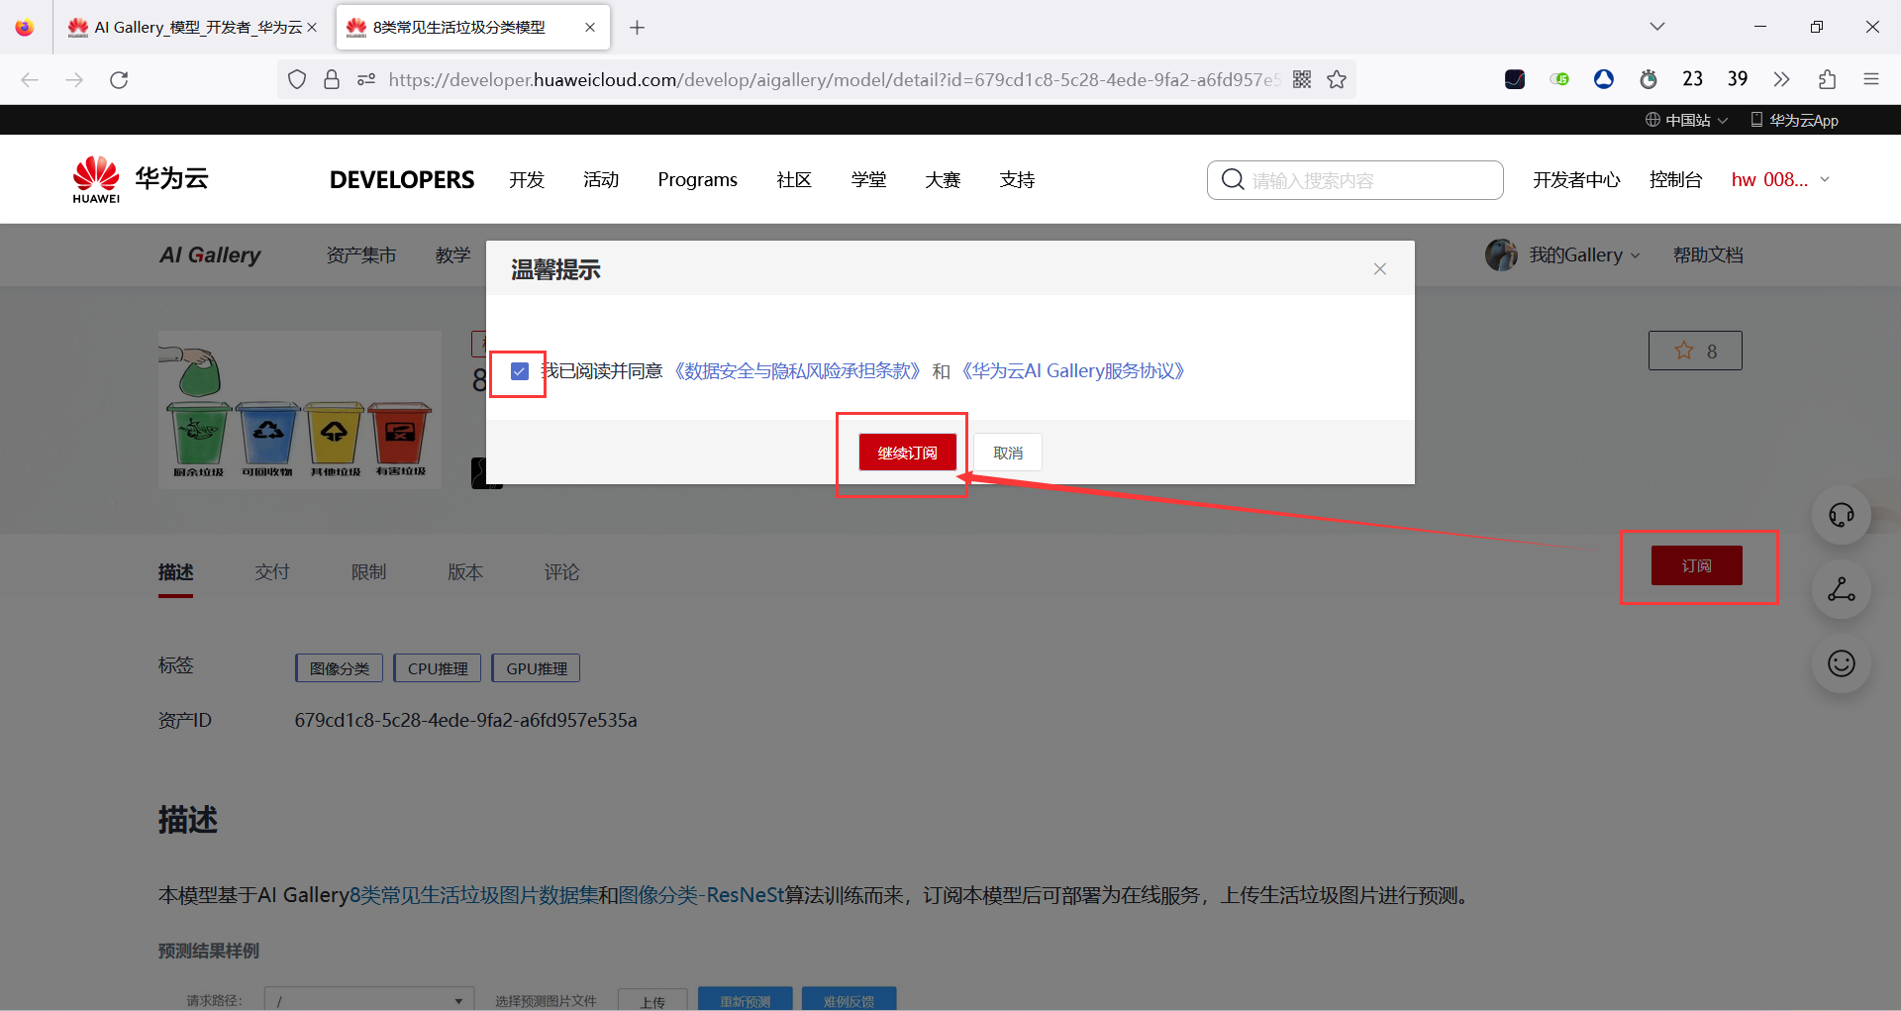Click the bookmark star in the address bar
1901x1011 pixels.
pyautogui.click(x=1338, y=79)
